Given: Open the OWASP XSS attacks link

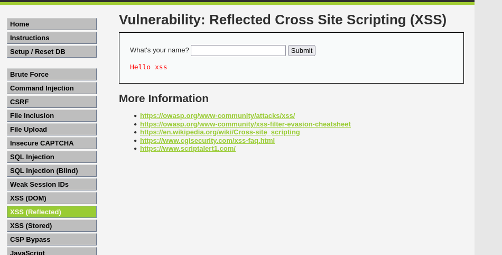Looking at the screenshot, I should click(x=217, y=116).
